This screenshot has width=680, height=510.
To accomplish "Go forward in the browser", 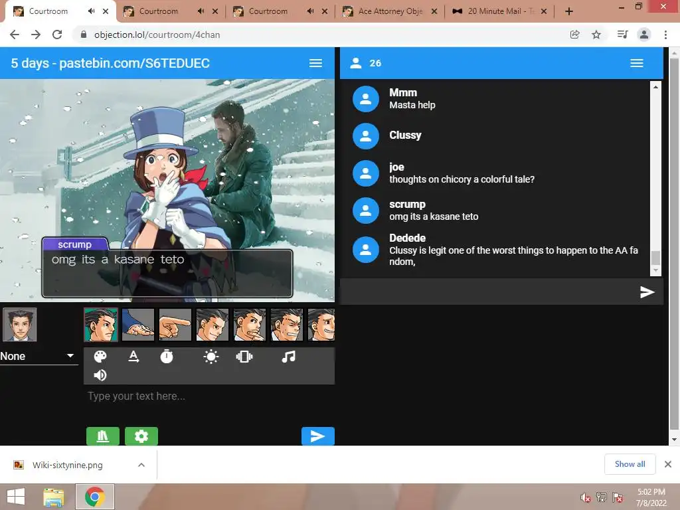I will pyautogui.click(x=36, y=35).
